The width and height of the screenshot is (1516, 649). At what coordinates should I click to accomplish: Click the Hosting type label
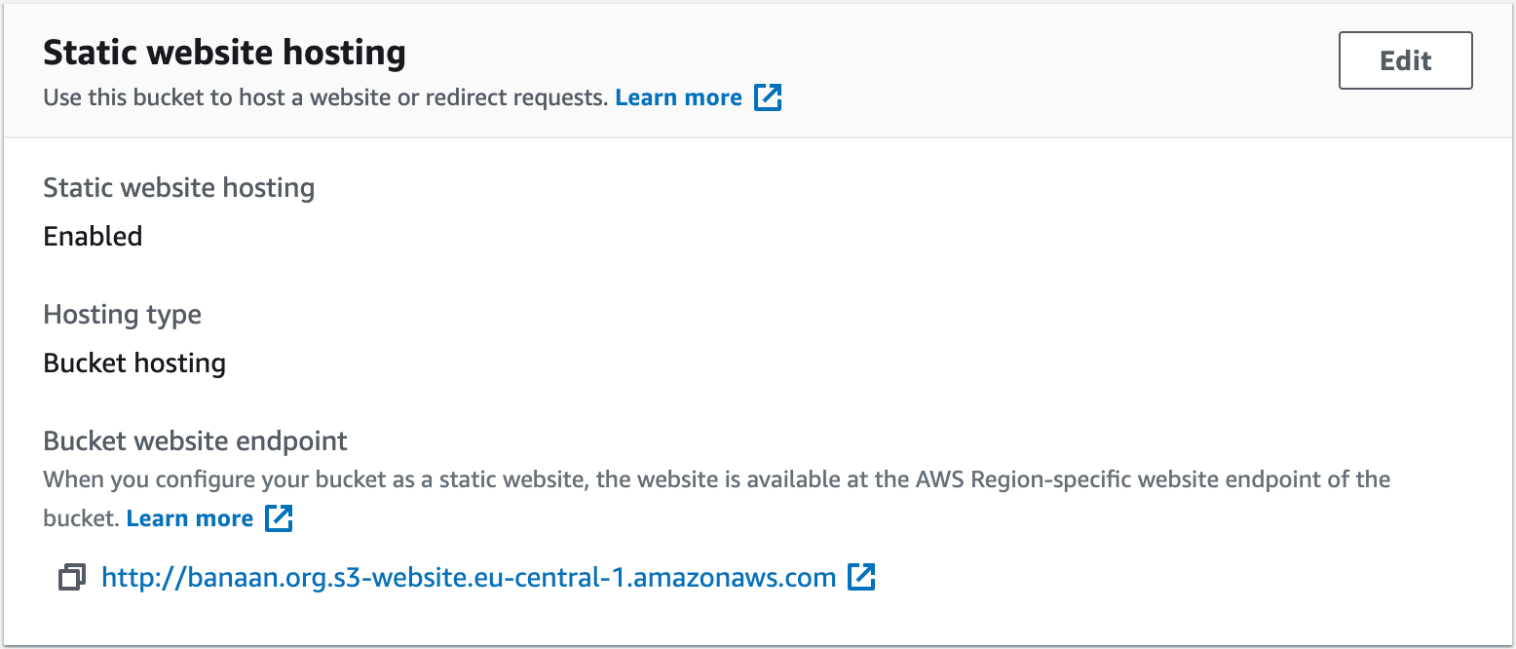pyautogui.click(x=122, y=314)
